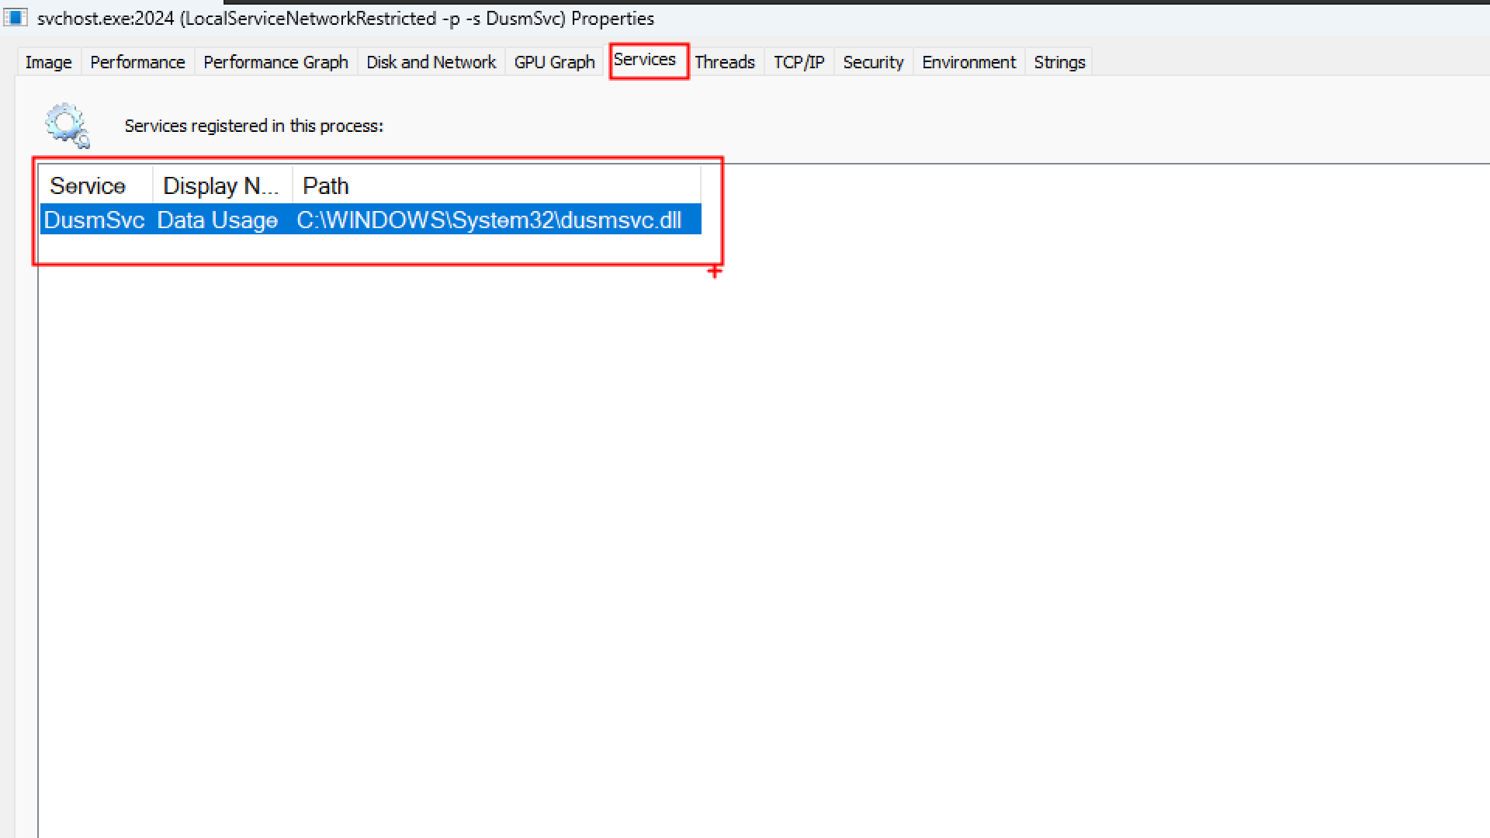Open the Performance Graph tab

point(275,62)
